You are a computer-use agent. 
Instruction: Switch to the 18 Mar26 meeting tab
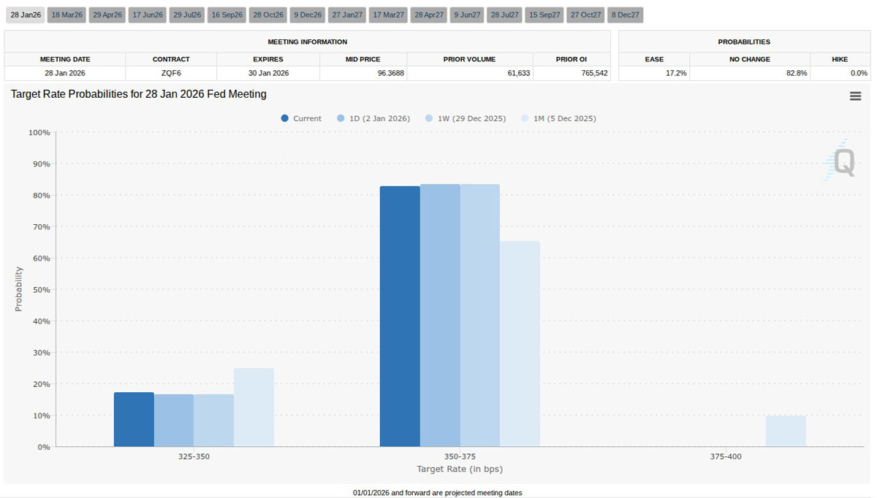[x=67, y=15]
